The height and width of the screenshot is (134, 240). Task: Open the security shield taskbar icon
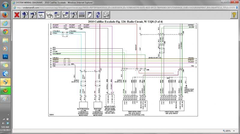tap(5, 82)
